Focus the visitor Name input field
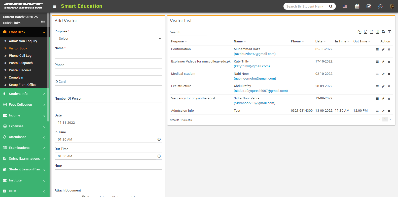This screenshot has width=398, height=197. [108, 55]
